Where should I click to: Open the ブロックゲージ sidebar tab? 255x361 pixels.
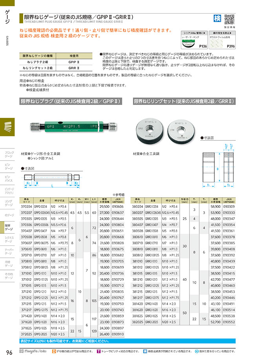[8, 155]
